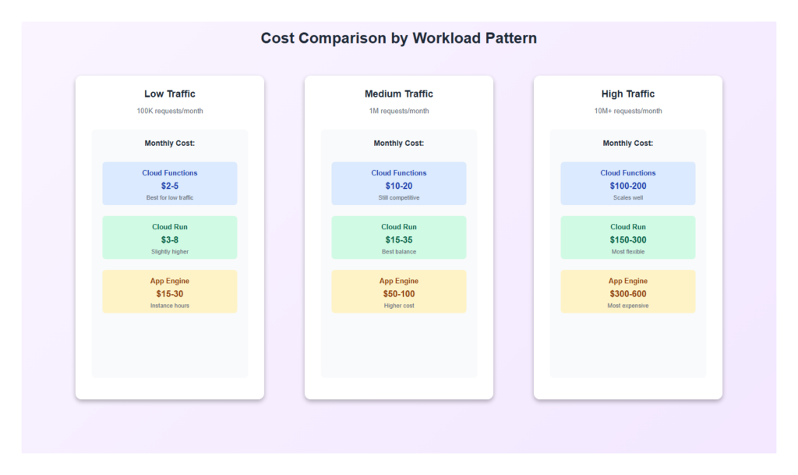Select the High Traffic card title

(x=628, y=94)
